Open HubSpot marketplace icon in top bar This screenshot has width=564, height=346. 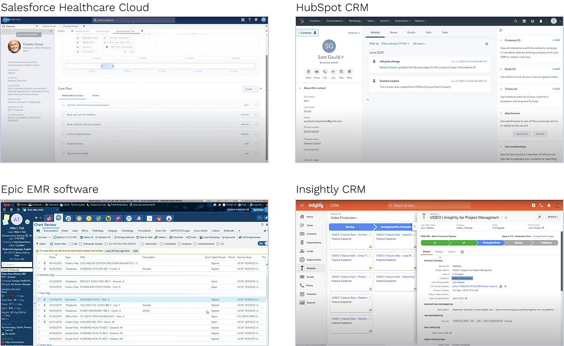click(x=524, y=21)
